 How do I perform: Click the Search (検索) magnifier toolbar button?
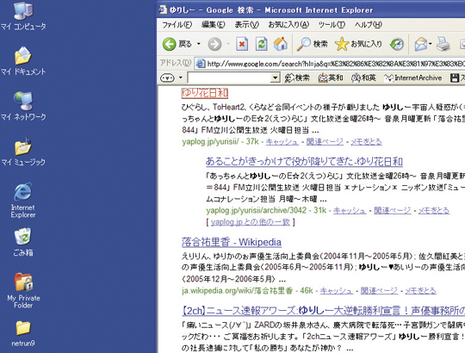[x=313, y=44]
